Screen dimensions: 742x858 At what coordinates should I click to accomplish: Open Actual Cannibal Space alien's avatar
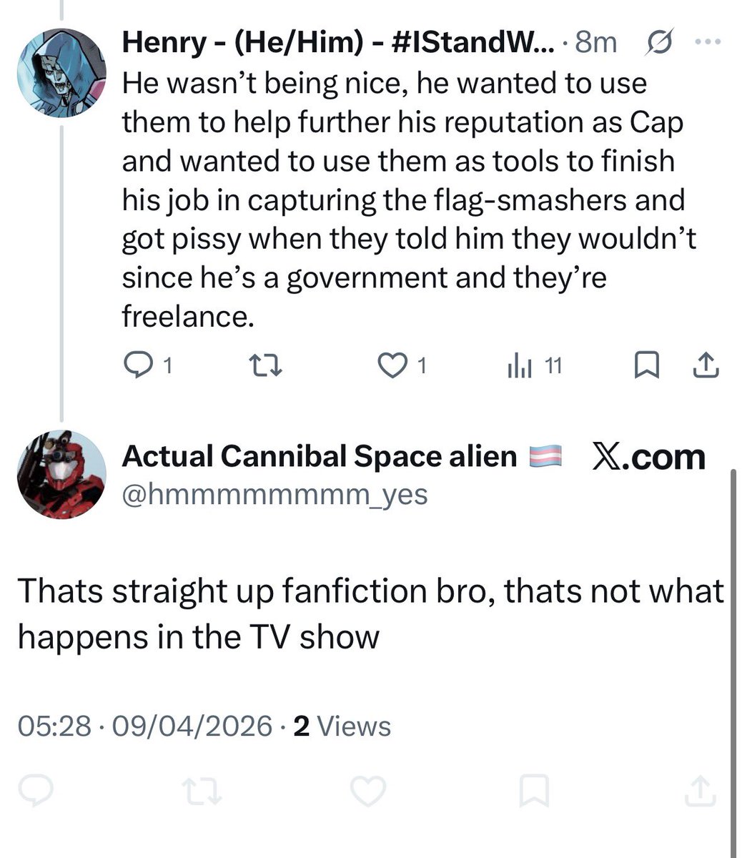[61, 474]
